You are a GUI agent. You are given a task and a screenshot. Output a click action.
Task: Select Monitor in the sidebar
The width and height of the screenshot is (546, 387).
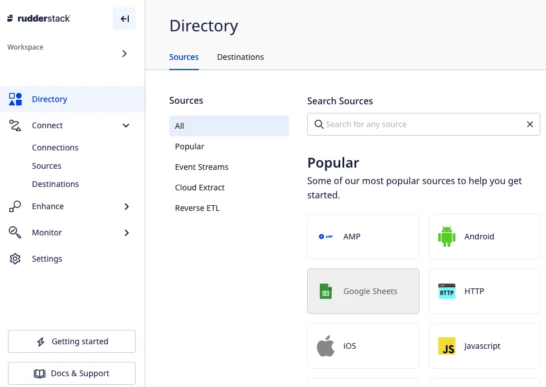click(47, 233)
